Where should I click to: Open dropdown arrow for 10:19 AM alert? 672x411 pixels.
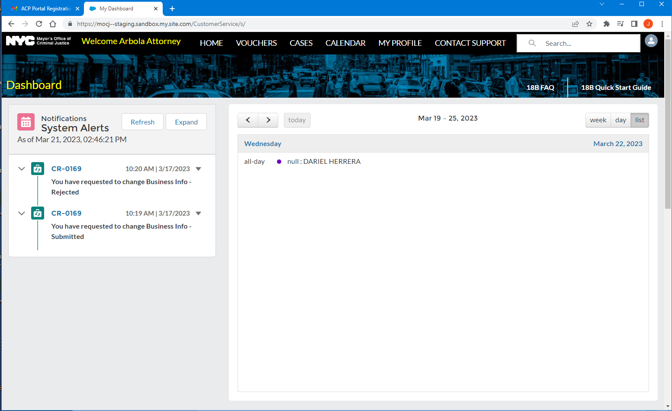[x=199, y=213]
